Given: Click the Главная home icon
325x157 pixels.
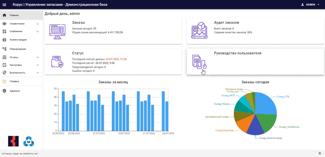Looking at the screenshot, I should (4, 15).
